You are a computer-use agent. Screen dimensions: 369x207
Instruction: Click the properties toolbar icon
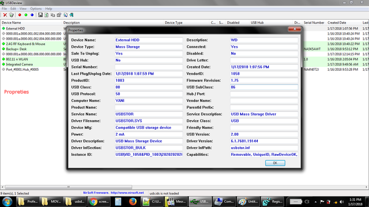click(x=59, y=15)
